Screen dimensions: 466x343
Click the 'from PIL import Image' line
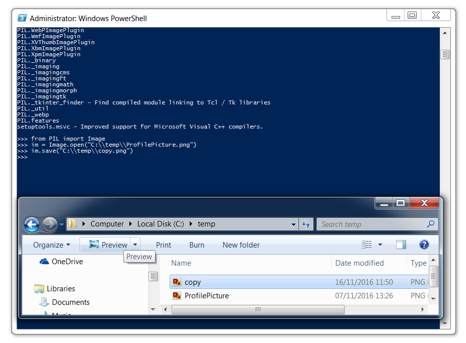pyautogui.click(x=68, y=139)
